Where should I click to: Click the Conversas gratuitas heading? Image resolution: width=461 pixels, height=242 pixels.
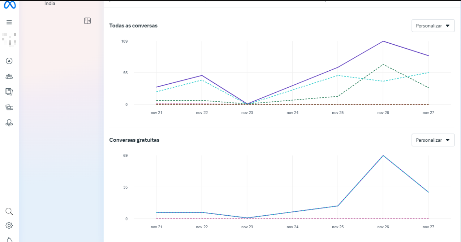click(x=134, y=140)
